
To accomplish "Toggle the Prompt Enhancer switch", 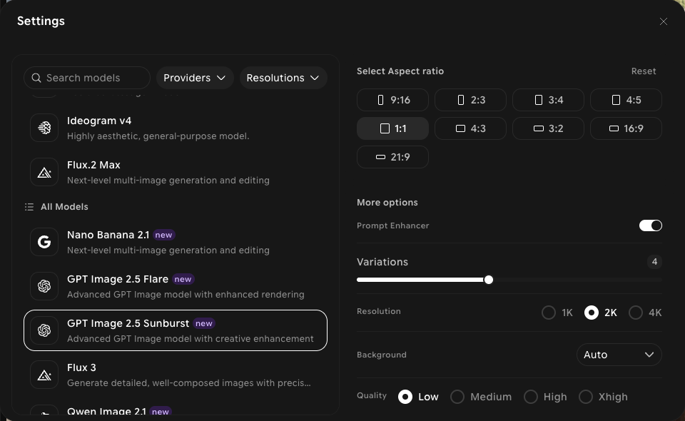I will pos(651,225).
